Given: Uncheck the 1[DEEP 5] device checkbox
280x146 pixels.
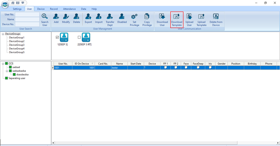Looking at the screenshot, I should coord(57,37).
